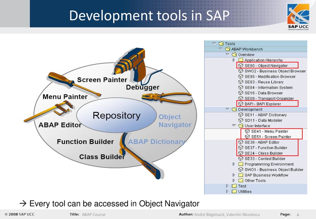Image resolution: width=316 pixels, height=219 pixels.
Task: Open SWO2 - Business Object Browser entry
Action: point(275,71)
